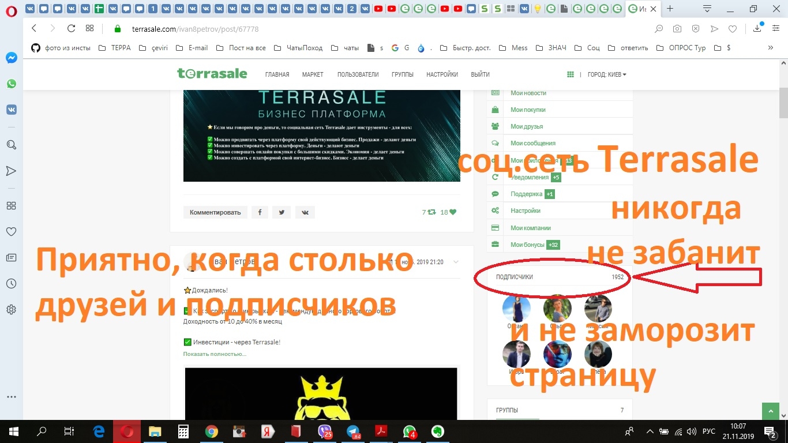Show more bookmarks chevron

pos(770,48)
